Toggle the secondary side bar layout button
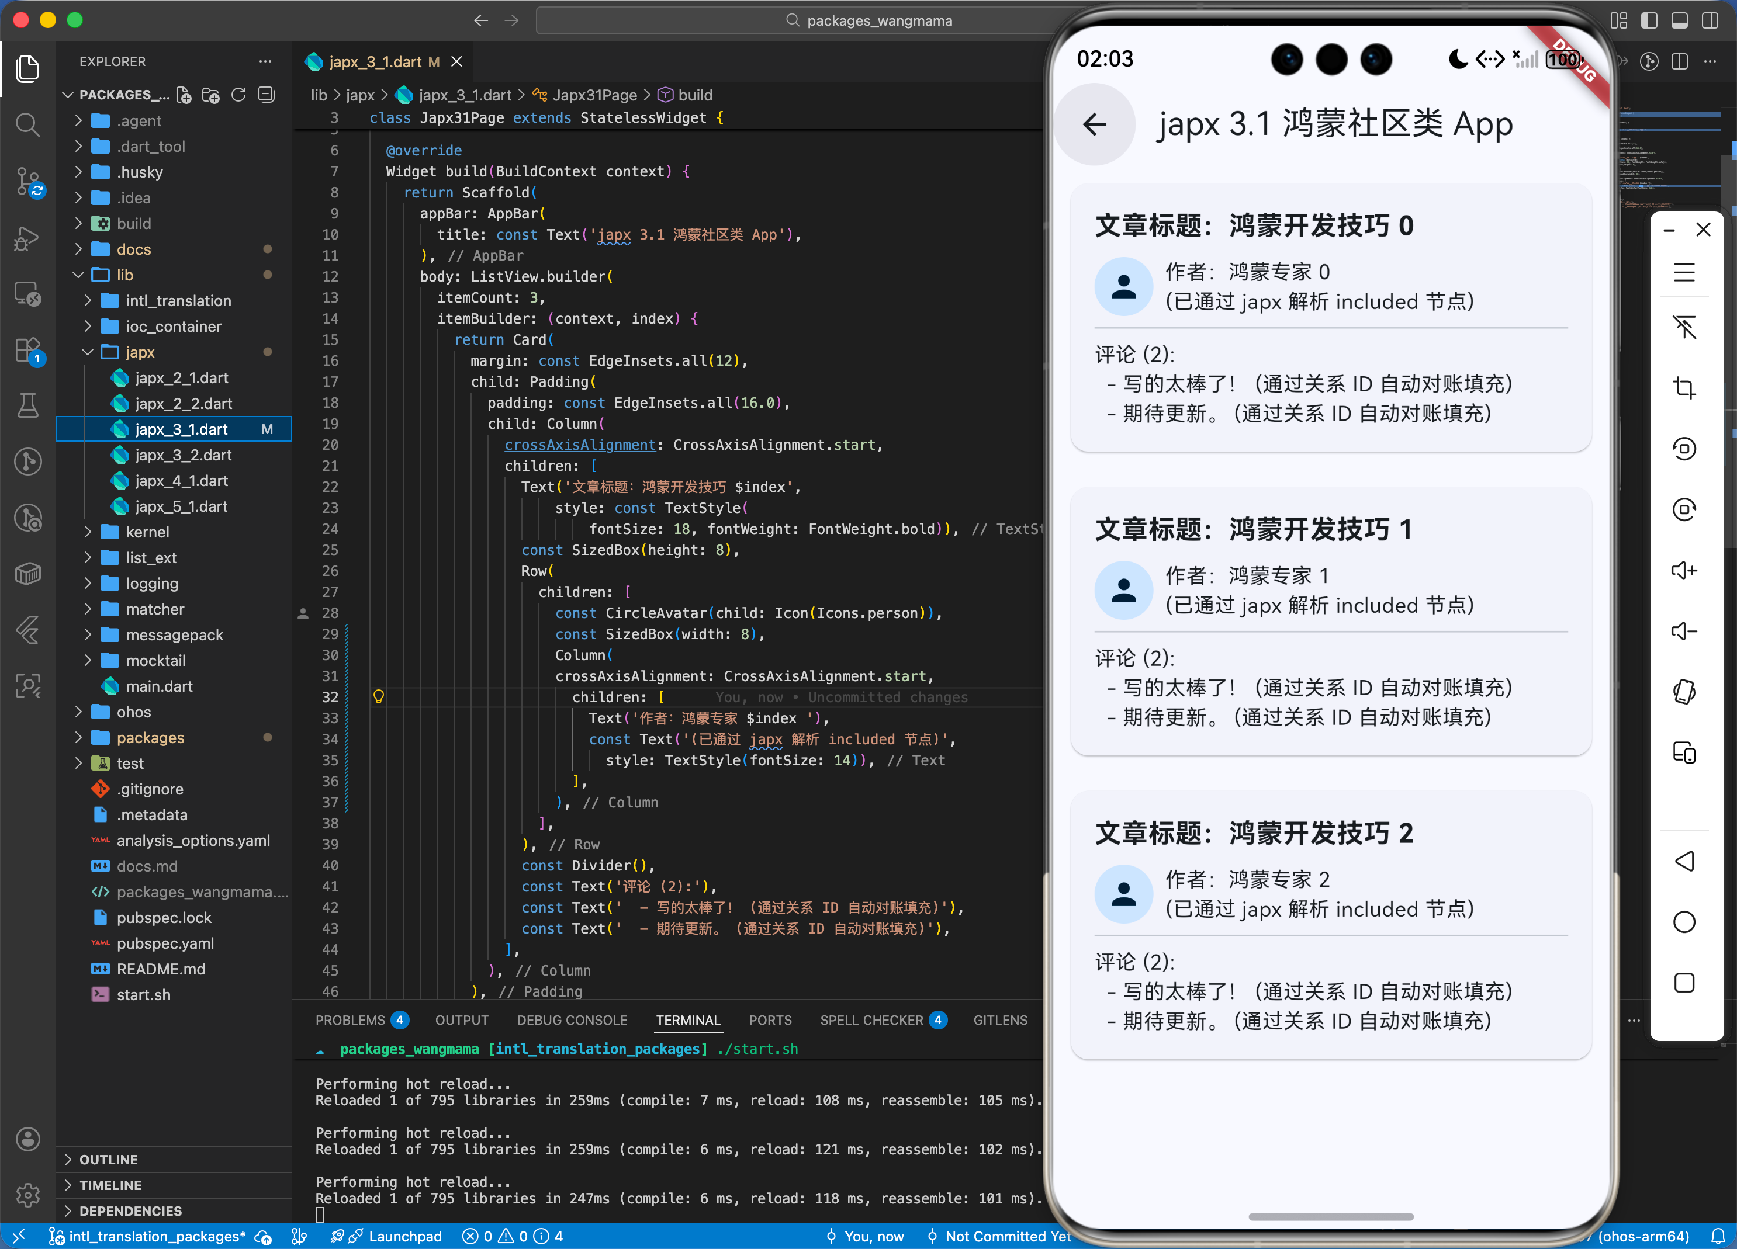1737x1249 pixels. [x=1710, y=20]
